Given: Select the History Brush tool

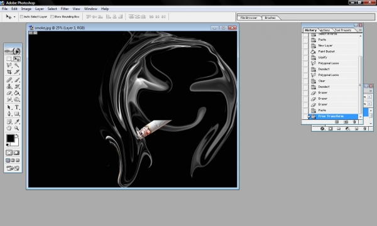Looking at the screenshot, I should 17,87.
